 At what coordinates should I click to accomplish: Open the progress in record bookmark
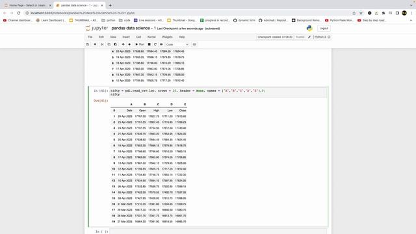pyautogui.click(x=215, y=20)
